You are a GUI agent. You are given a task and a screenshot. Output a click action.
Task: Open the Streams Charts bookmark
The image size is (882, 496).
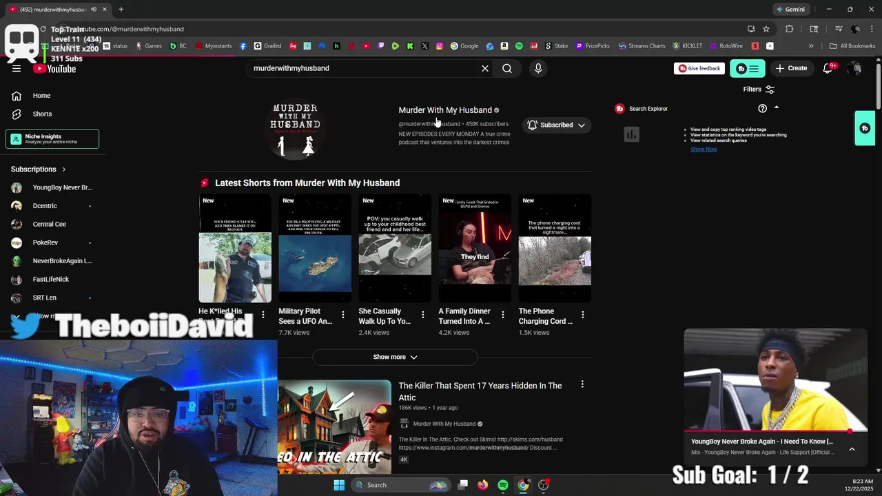[642, 46]
